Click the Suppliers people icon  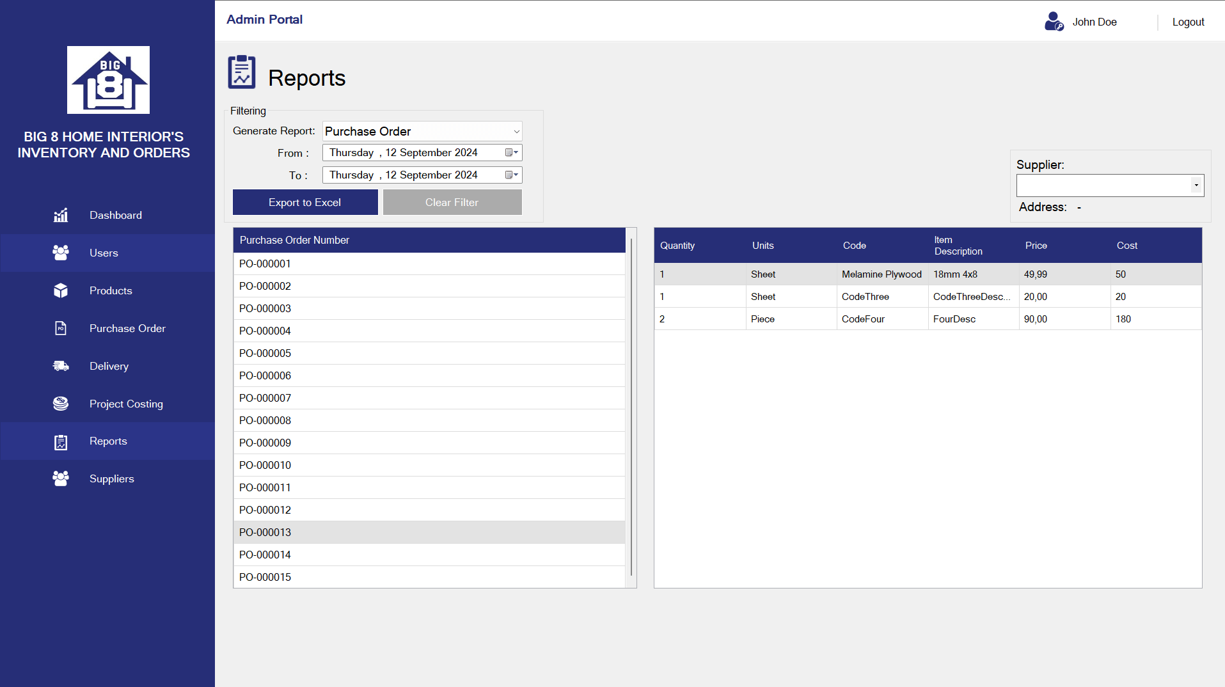pyautogui.click(x=61, y=478)
